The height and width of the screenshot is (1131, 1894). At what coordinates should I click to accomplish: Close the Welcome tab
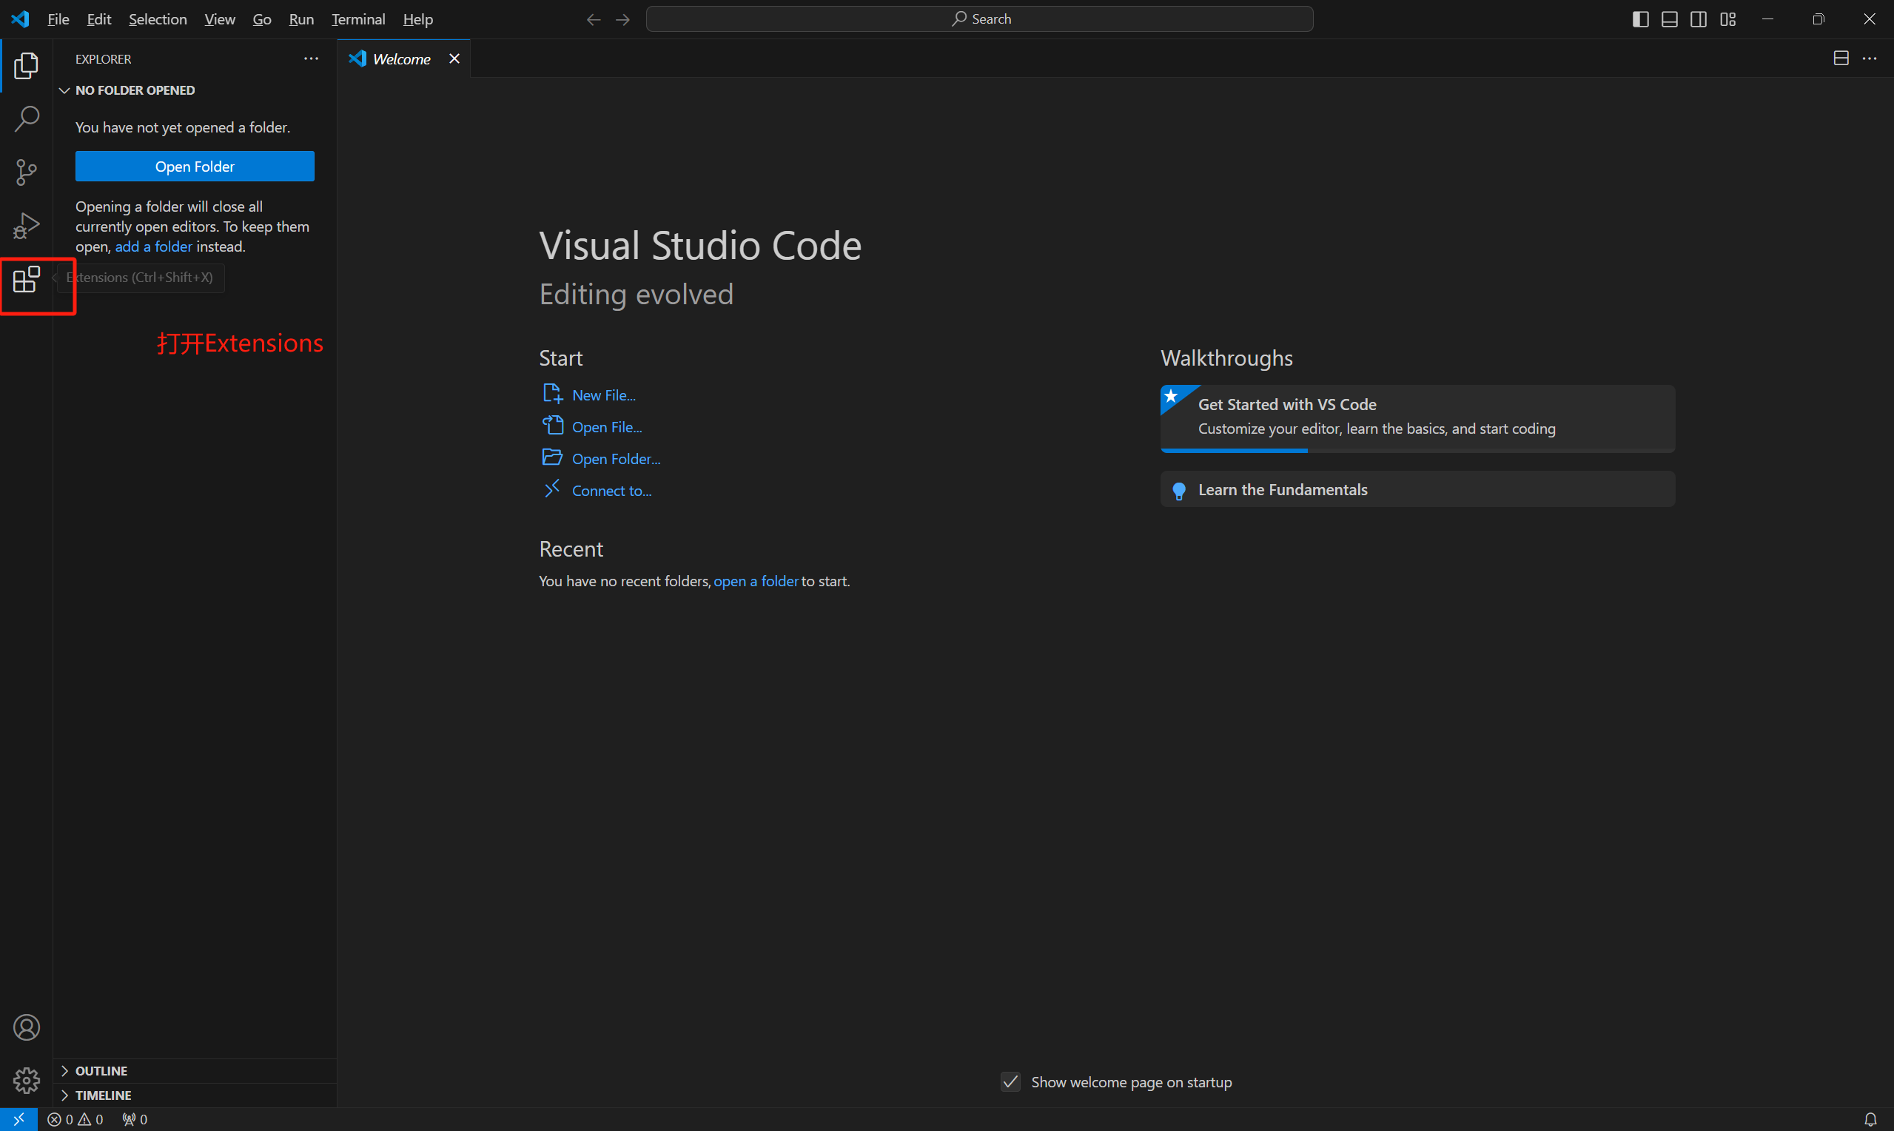(454, 58)
